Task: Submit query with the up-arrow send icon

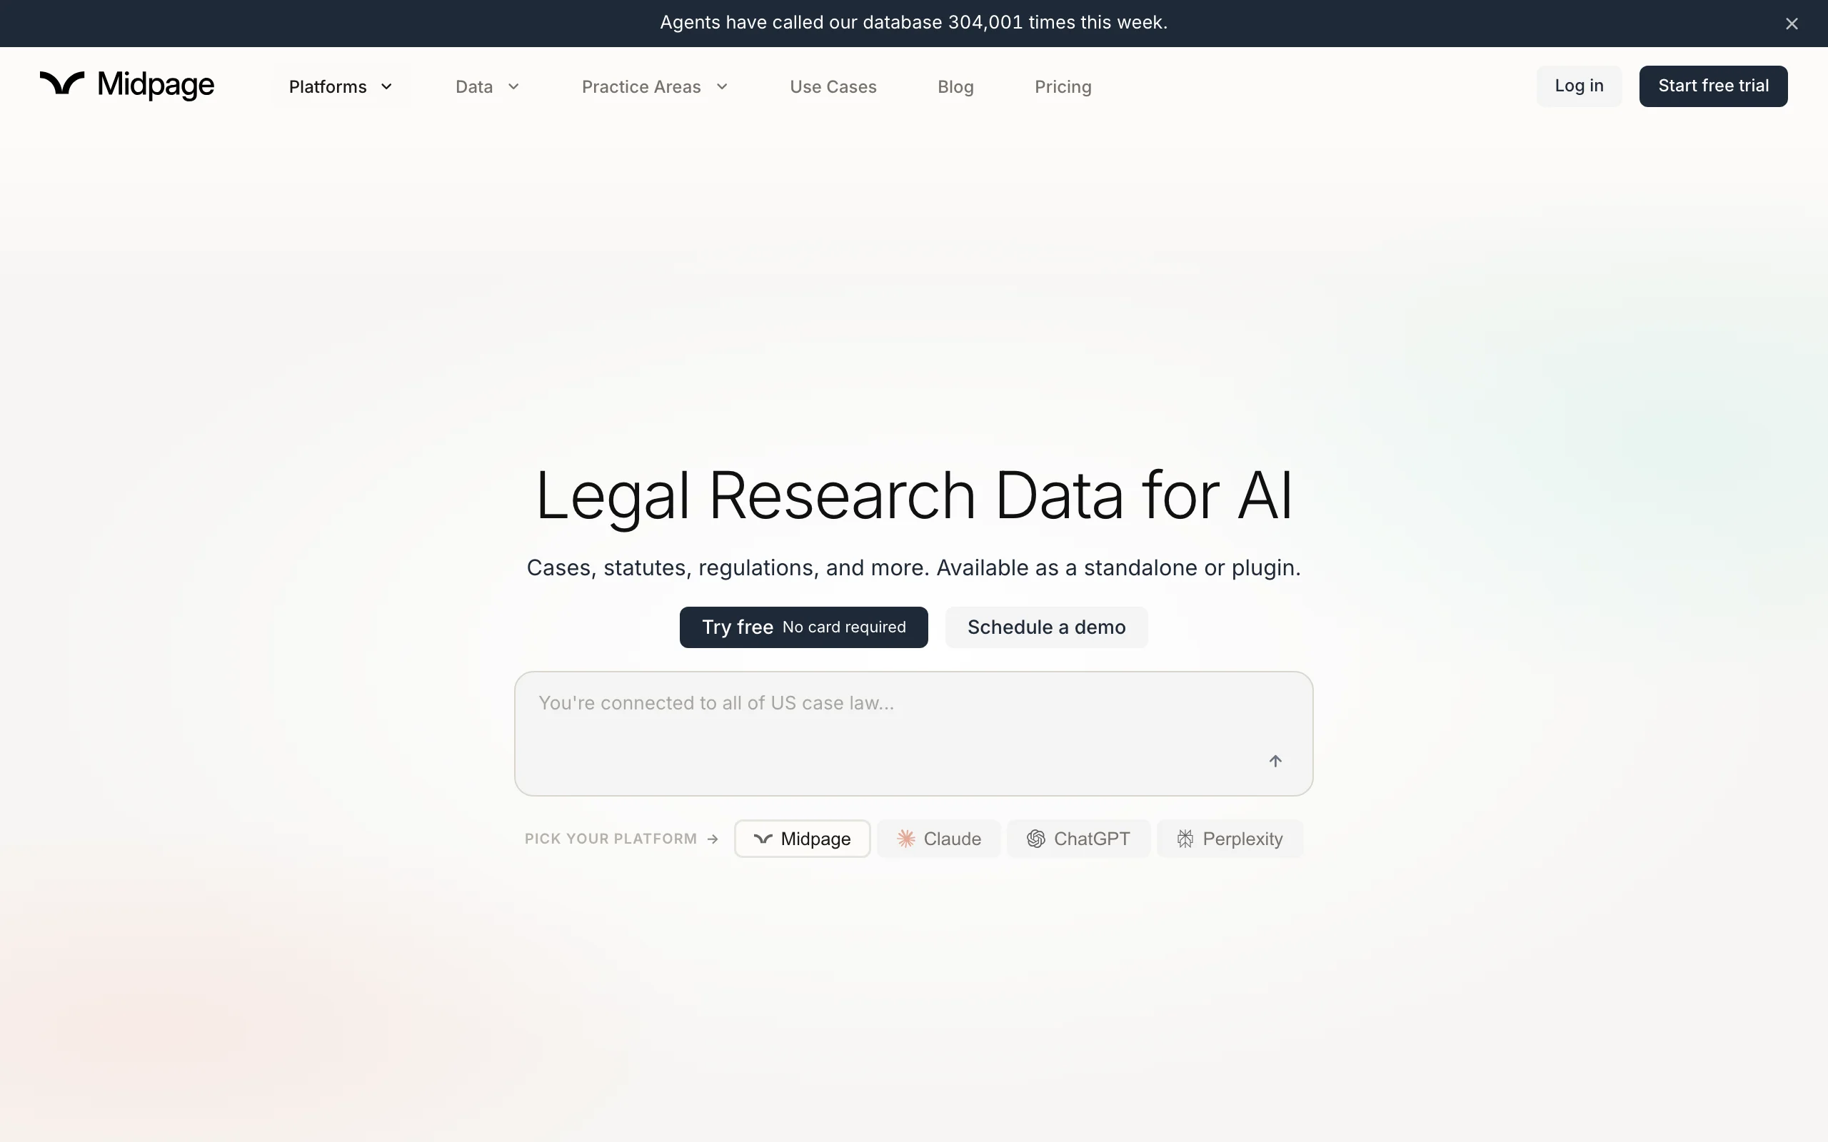Action: [x=1275, y=761]
